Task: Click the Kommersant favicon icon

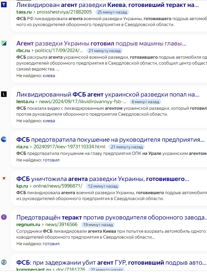Action: pos(4,262)
